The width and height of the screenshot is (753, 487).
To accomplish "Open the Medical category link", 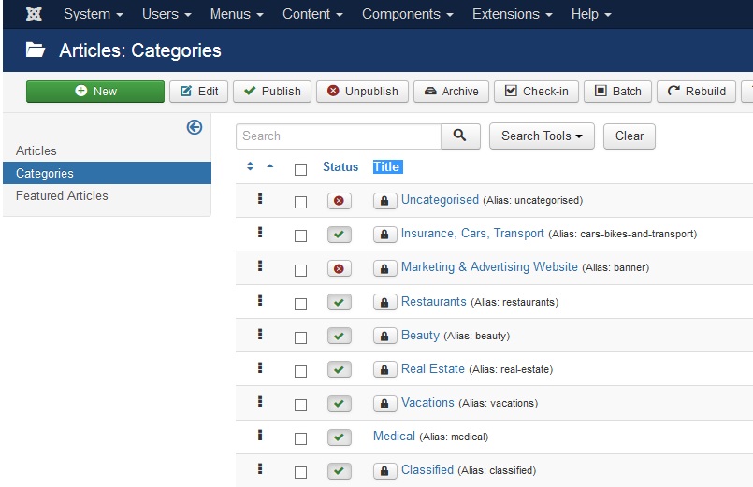I will [394, 437].
